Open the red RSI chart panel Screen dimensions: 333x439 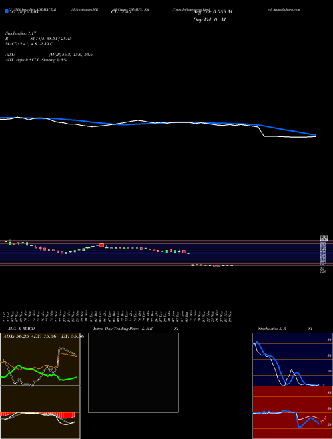[x=292, y=412]
